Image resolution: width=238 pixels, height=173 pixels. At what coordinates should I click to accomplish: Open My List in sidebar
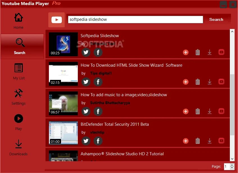point(19,71)
